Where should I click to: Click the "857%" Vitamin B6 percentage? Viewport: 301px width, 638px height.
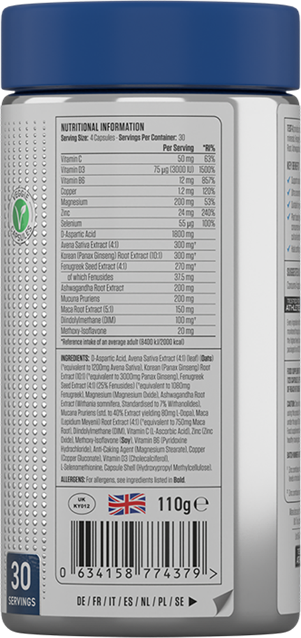(x=209, y=181)
